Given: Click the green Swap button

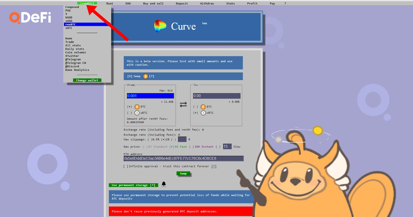Looking at the screenshot, I should (183, 174).
